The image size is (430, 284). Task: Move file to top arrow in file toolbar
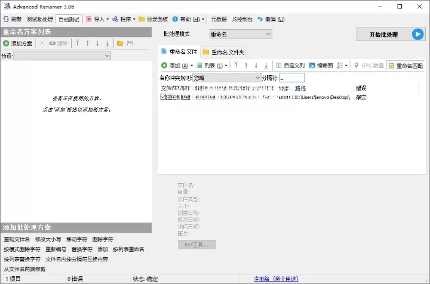pos(236,65)
